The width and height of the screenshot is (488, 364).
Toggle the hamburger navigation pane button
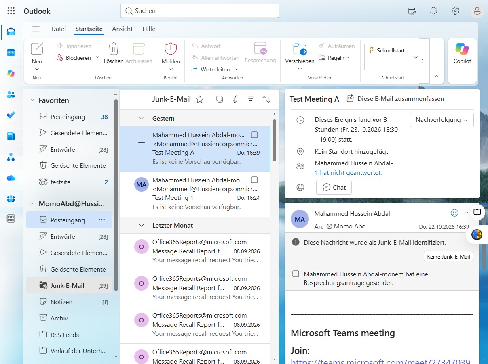coord(36,29)
